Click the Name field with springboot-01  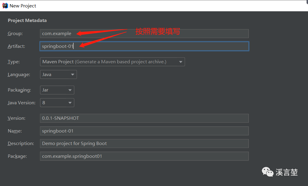click(144, 131)
